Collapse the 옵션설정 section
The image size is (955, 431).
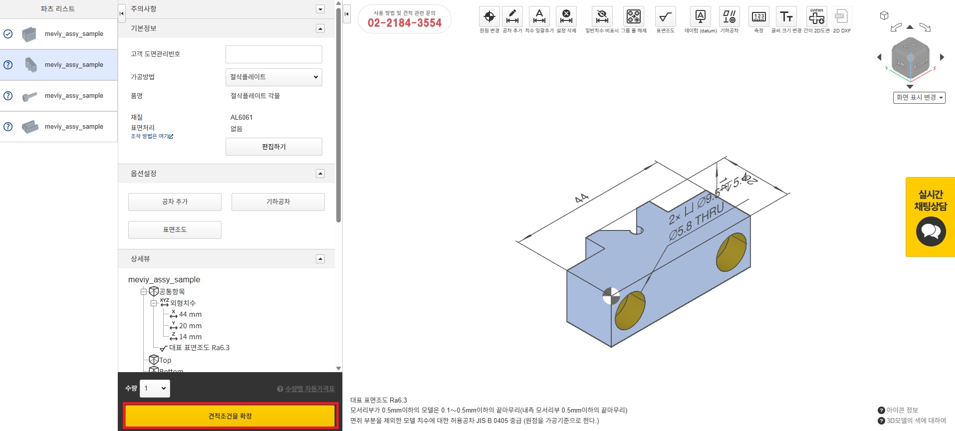click(320, 174)
